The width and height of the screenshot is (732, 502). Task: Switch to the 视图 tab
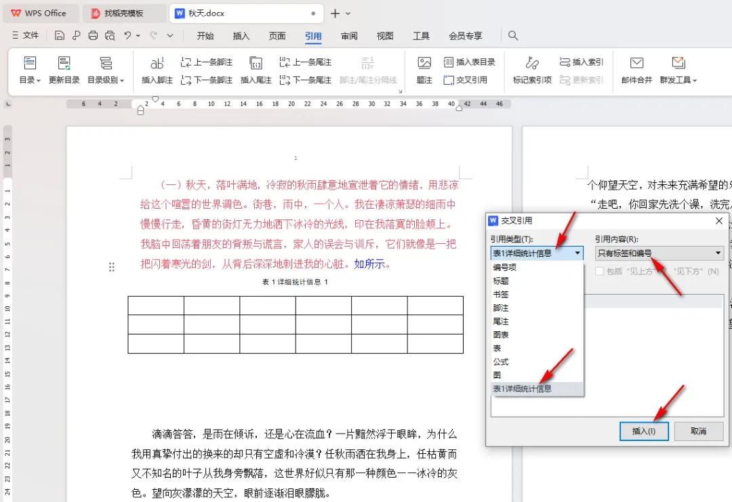point(385,36)
